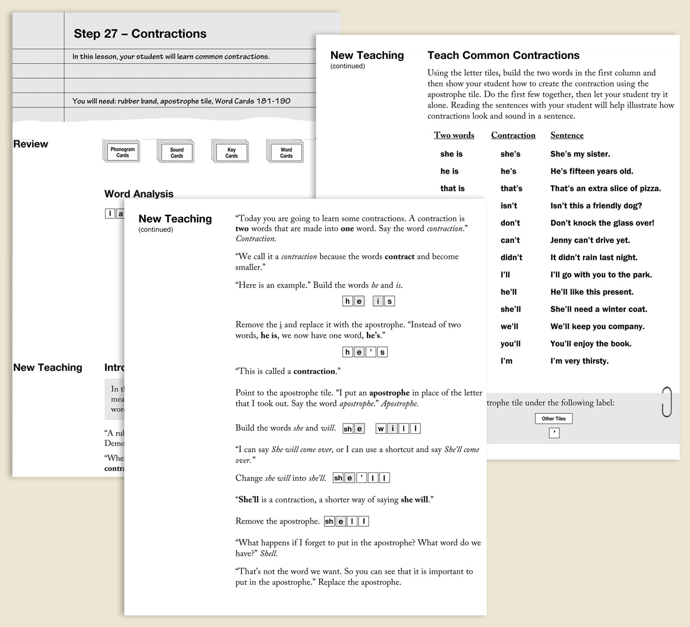
Task: Click the Word Cards deck icon
Action: pos(286,153)
